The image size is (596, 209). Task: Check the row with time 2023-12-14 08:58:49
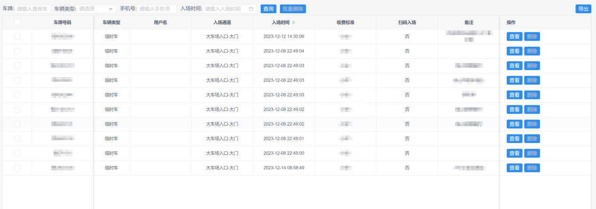click(17, 168)
